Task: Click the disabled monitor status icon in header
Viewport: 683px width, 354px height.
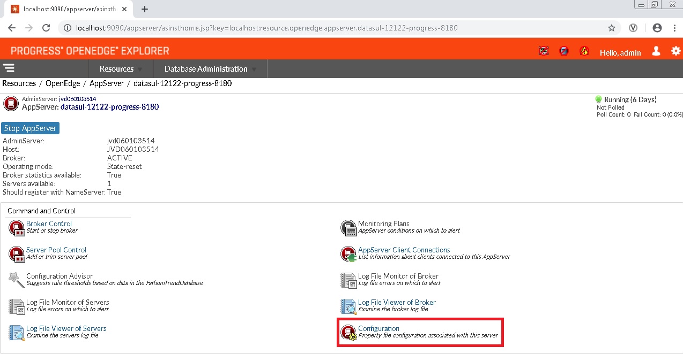Action: coord(544,51)
